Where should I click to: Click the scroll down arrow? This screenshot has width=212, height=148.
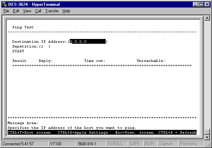(207, 137)
